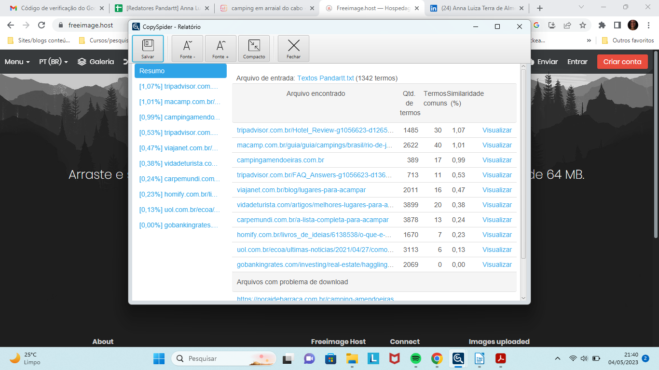The image size is (659, 370).
Task: Click Visualizar for gobankingrates row
Action: point(497,264)
